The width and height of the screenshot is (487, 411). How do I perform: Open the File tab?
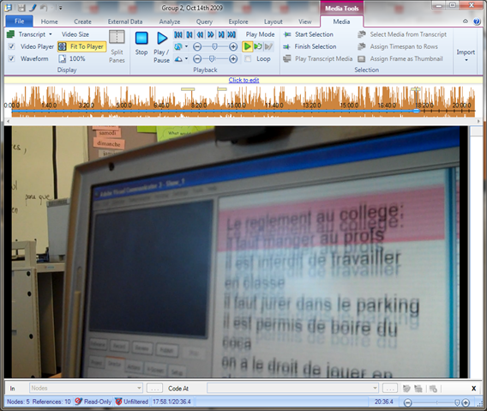tap(19, 21)
